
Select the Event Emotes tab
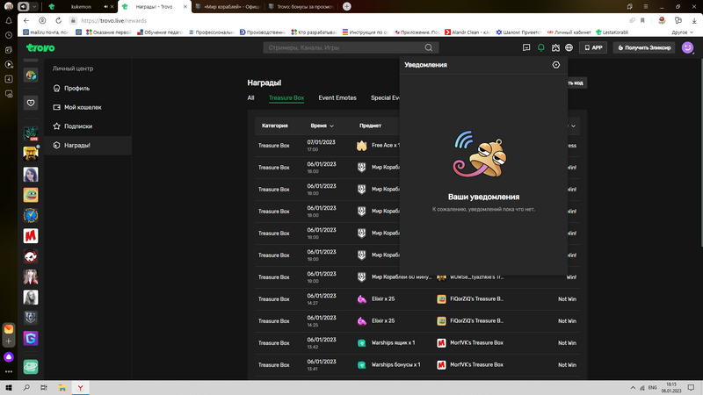click(x=337, y=98)
